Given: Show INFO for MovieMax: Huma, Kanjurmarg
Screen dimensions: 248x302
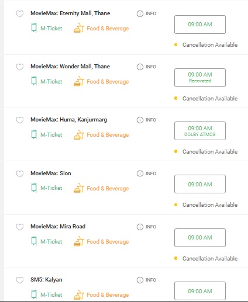Looking at the screenshot, I should 140,120.
